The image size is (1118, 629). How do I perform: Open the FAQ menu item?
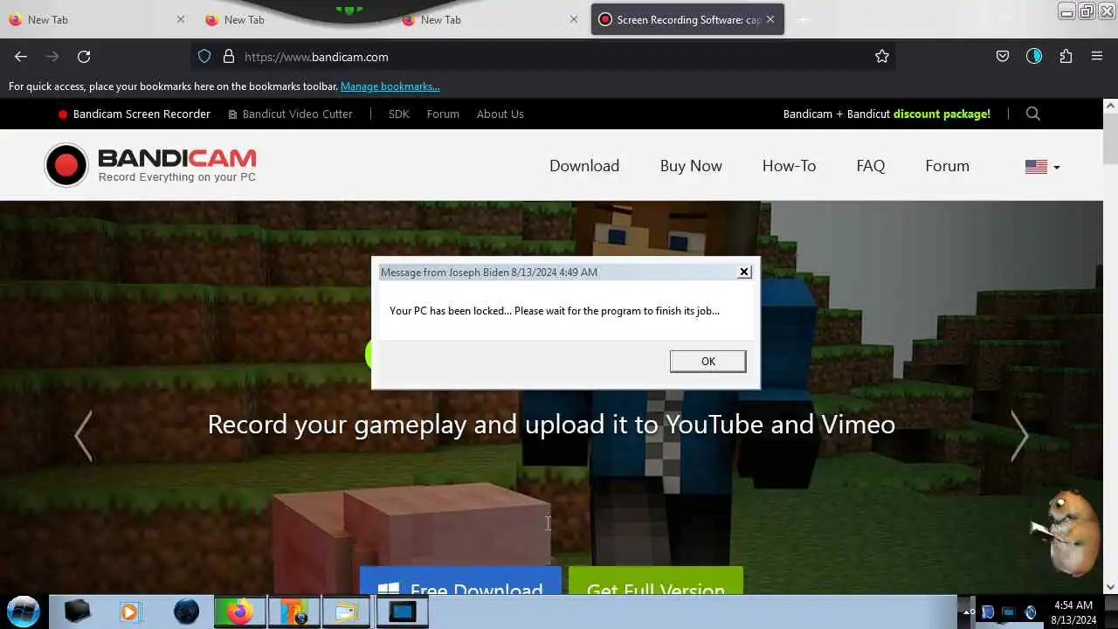point(870,166)
